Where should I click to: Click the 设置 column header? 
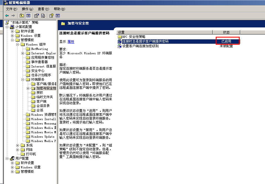point(121,32)
